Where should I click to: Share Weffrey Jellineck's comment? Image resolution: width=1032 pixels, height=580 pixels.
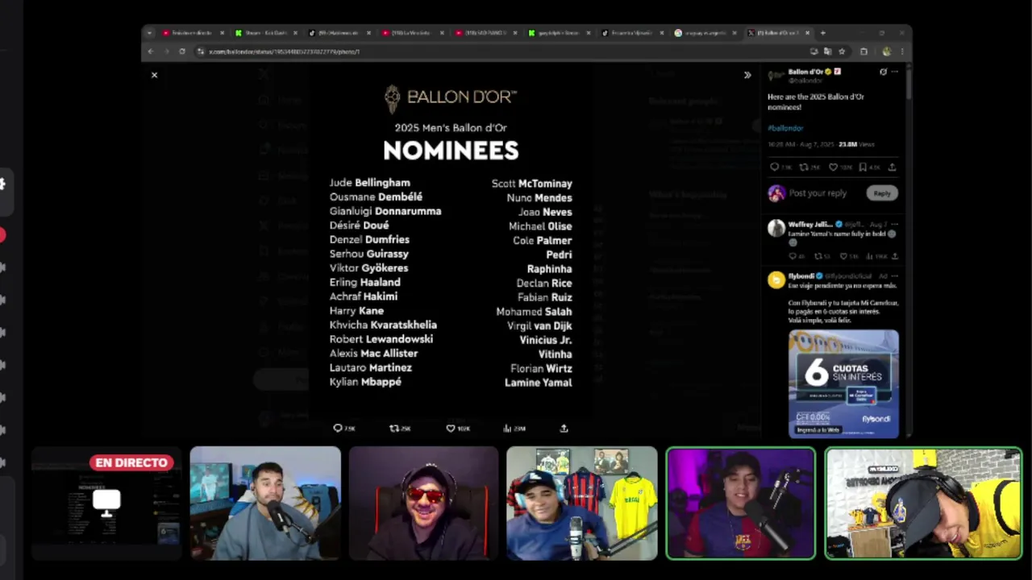894,256
